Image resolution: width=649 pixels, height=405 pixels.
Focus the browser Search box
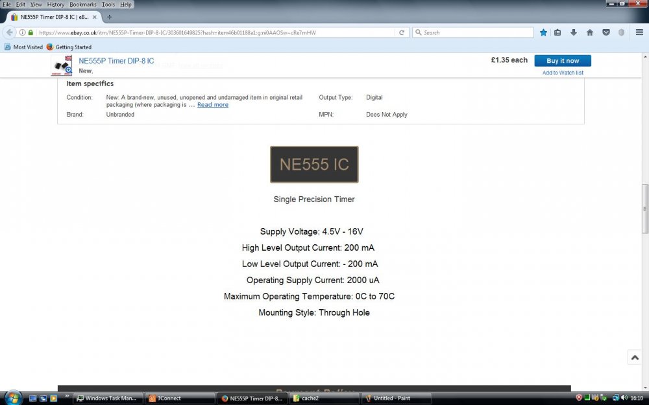click(472, 32)
